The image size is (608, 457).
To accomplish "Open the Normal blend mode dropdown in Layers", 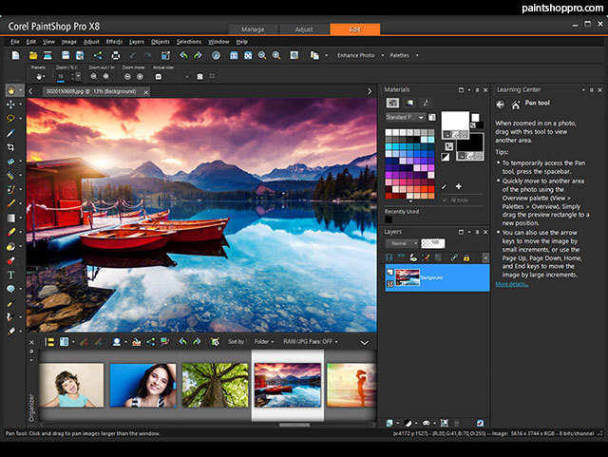I will (402, 243).
